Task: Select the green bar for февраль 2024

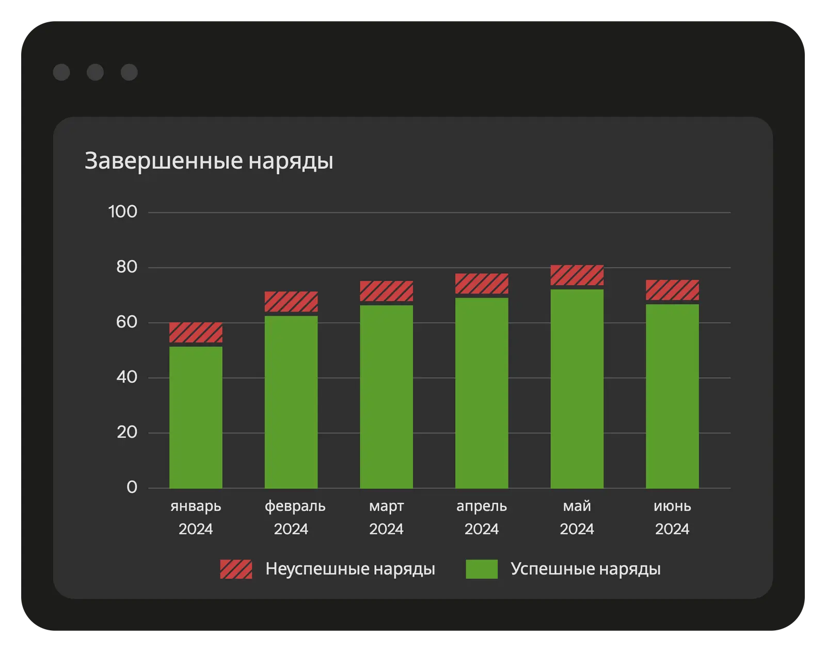Action: 291,402
